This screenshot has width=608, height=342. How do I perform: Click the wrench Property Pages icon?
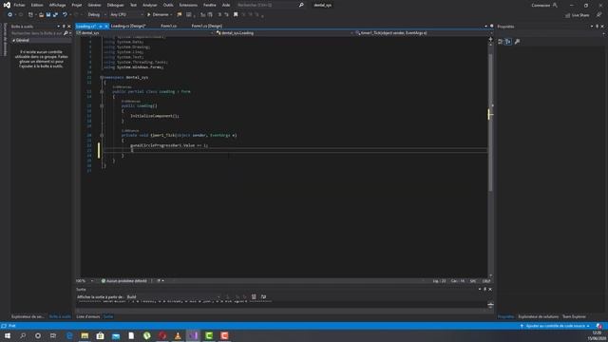click(517, 42)
